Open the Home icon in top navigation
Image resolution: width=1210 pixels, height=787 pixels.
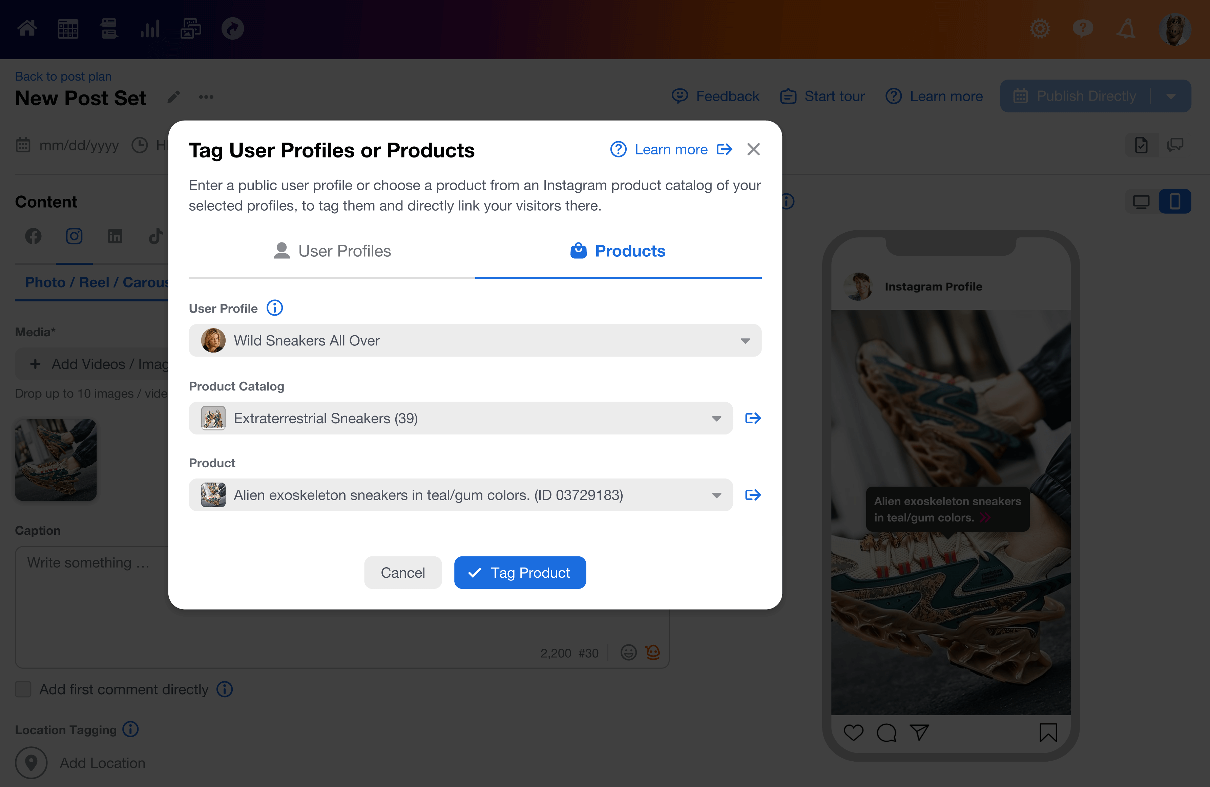[27, 29]
